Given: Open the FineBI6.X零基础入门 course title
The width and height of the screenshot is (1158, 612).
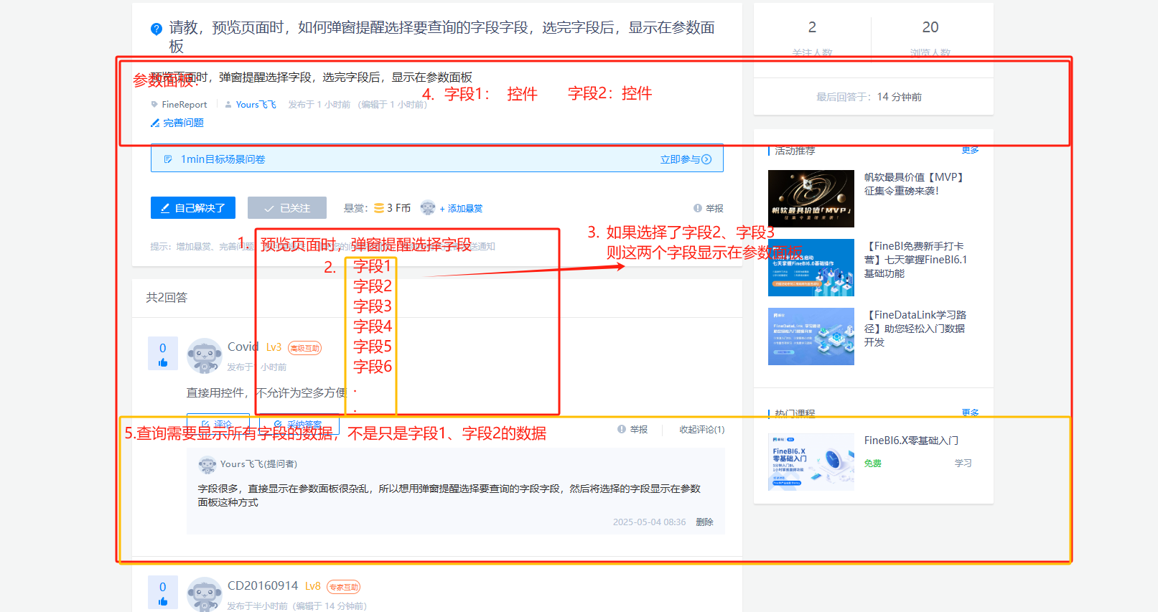Looking at the screenshot, I should [x=911, y=441].
